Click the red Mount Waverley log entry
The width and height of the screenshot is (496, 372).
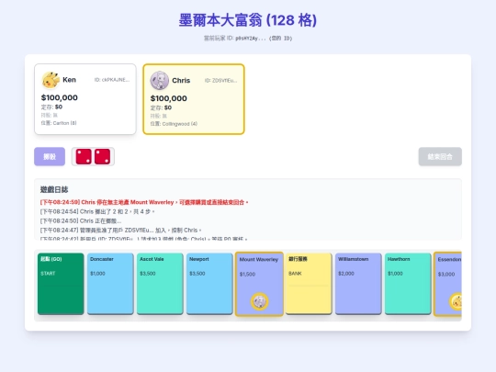(x=144, y=202)
